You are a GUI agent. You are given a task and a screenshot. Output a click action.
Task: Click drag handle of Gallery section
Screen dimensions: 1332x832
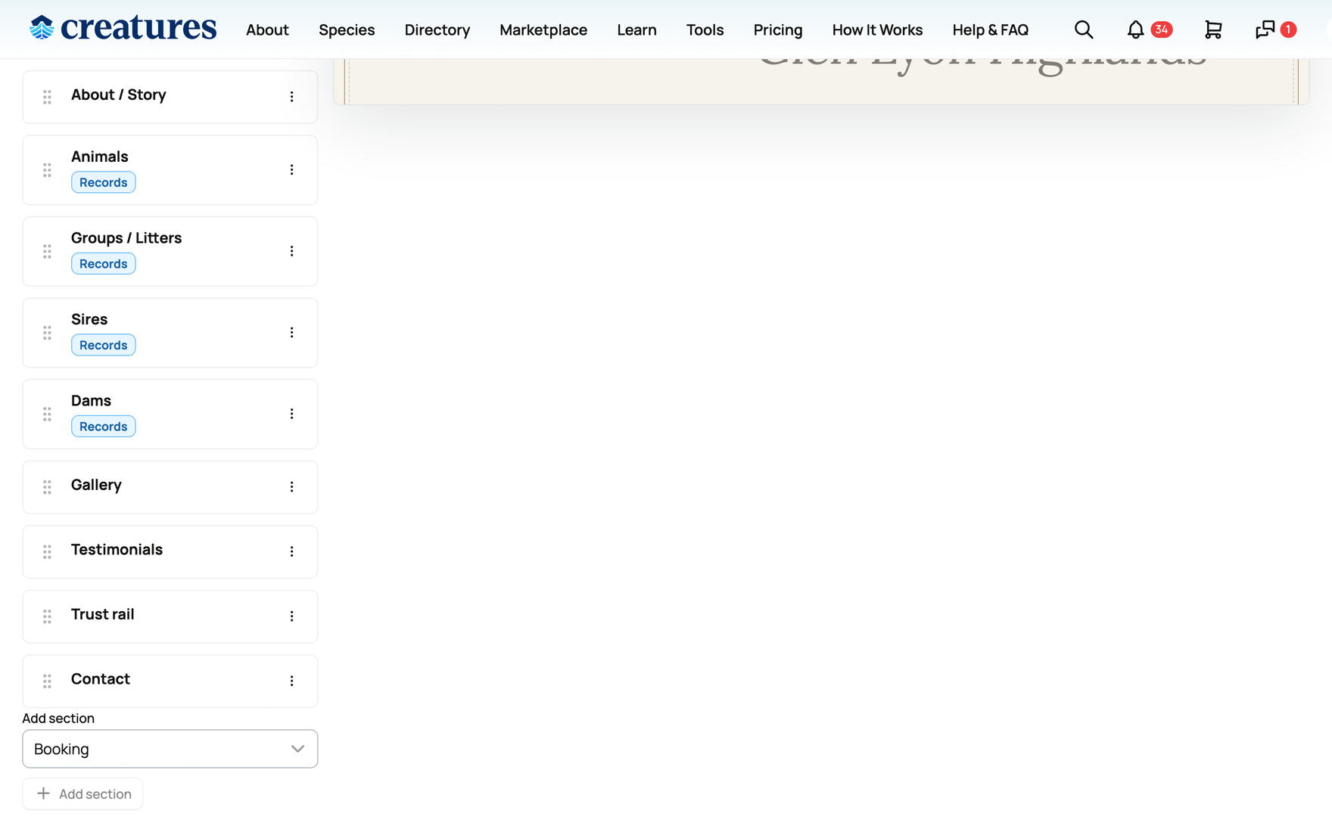tap(47, 487)
